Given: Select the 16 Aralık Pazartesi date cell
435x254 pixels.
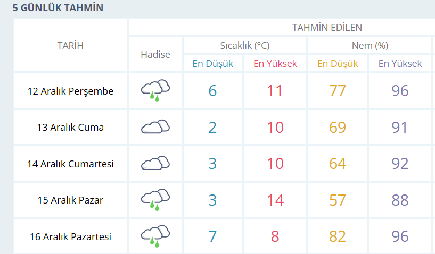Looking at the screenshot, I should pos(70,236).
